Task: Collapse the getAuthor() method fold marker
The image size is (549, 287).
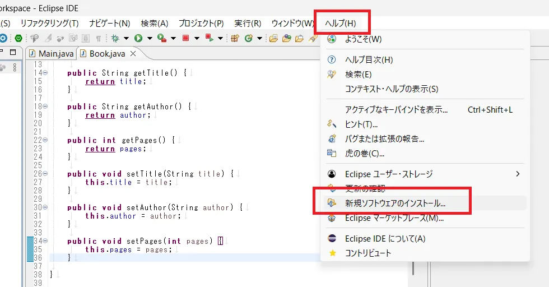Action: [45, 106]
